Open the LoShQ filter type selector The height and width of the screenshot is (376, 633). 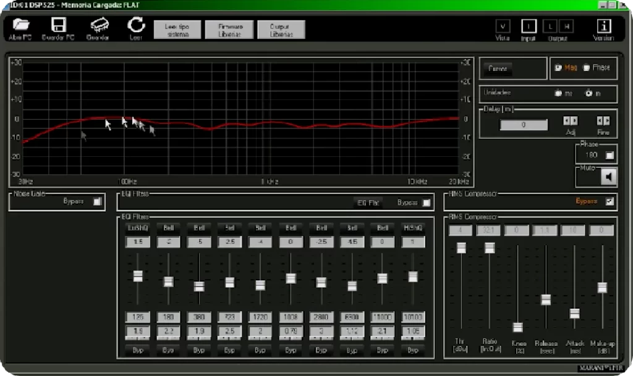138,228
